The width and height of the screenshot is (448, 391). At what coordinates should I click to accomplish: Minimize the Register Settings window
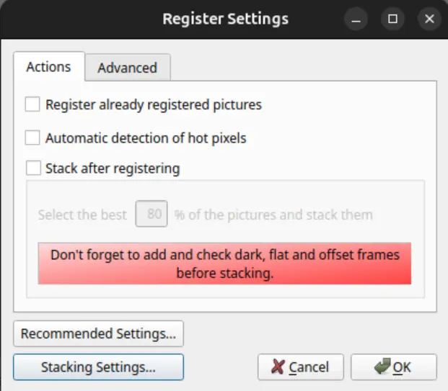pos(356,19)
